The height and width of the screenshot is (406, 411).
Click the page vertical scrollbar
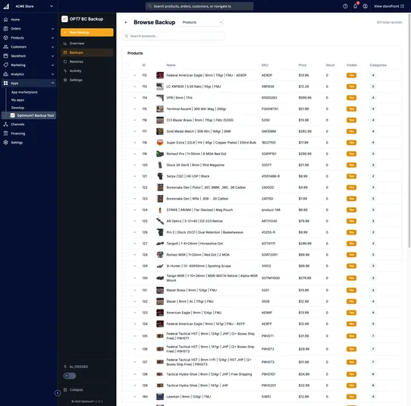[x=409, y=131]
